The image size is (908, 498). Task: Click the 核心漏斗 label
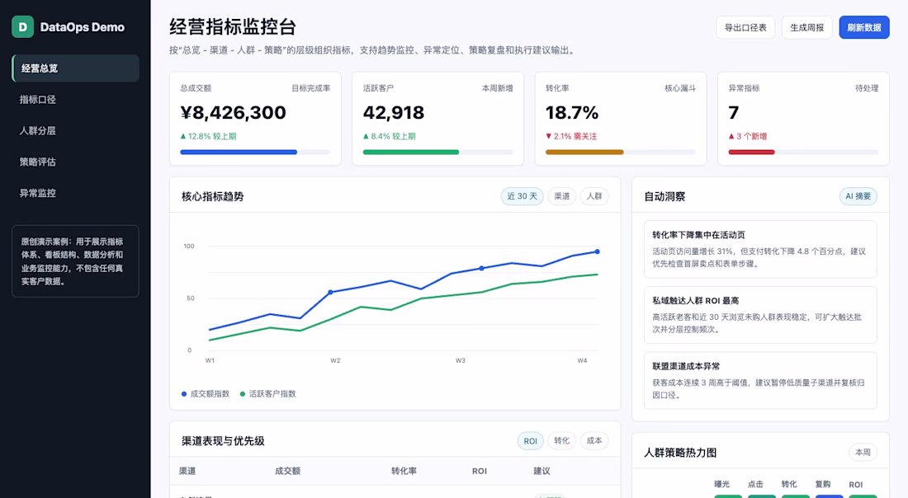tap(680, 88)
